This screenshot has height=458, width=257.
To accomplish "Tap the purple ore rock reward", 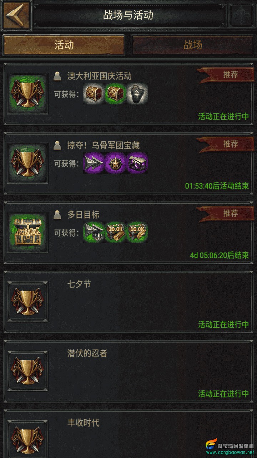I will (x=137, y=163).
